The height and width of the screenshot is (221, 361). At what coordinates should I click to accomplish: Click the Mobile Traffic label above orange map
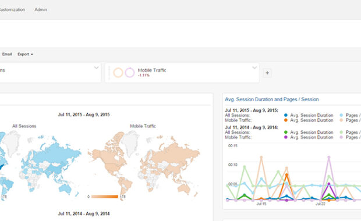(143, 126)
